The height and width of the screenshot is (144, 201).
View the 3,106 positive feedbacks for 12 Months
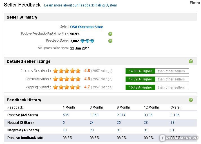148,115
